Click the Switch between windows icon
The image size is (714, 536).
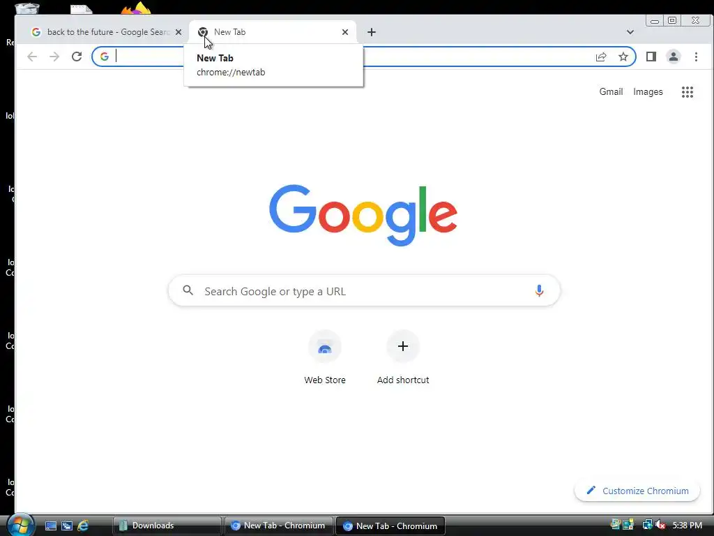(x=67, y=526)
